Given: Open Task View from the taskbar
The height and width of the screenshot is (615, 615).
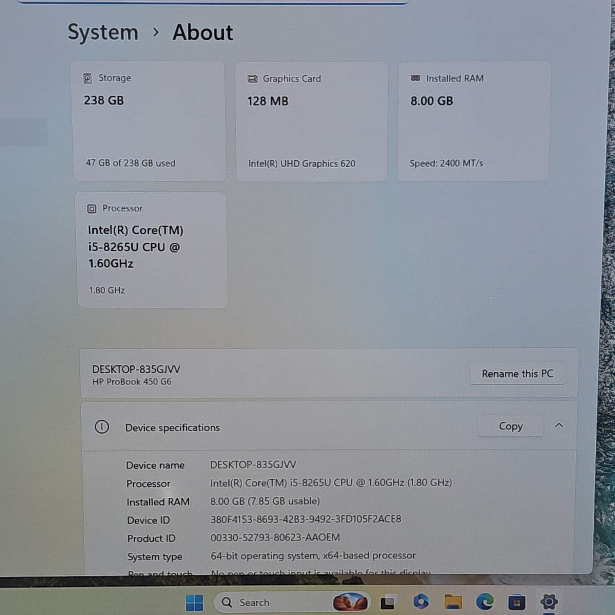Looking at the screenshot, I should pyautogui.click(x=388, y=602).
